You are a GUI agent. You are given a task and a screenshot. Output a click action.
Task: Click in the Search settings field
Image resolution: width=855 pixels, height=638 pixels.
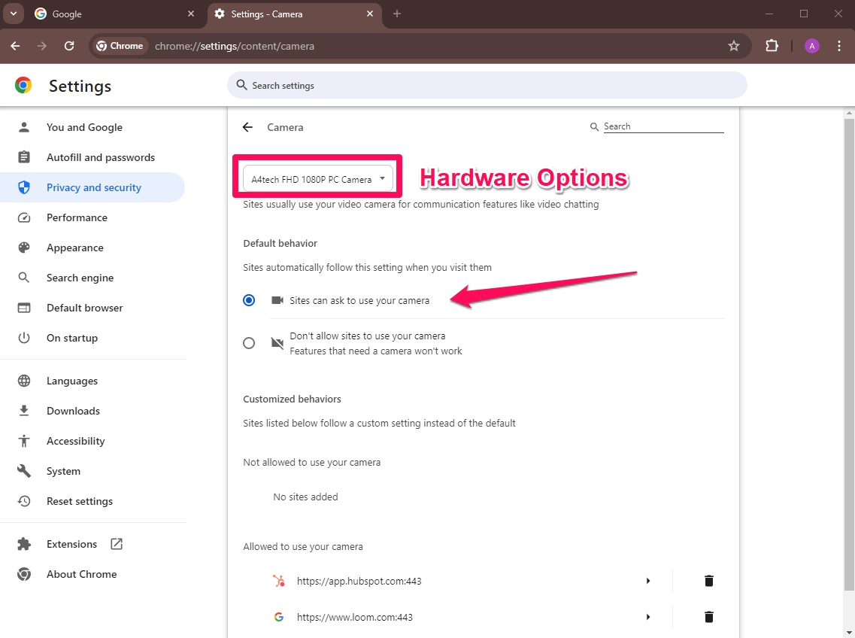(x=487, y=85)
